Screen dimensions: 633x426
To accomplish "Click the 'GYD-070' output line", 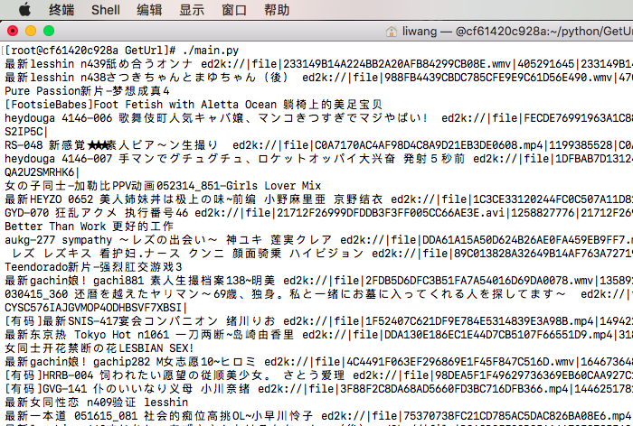I will click(x=319, y=213).
